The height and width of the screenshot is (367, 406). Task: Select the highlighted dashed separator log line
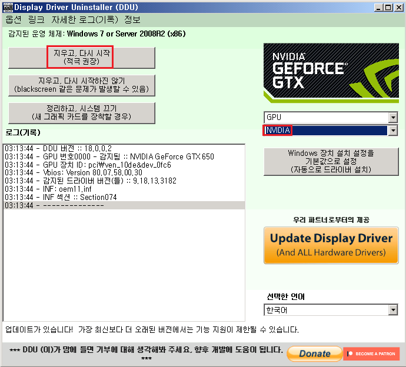tap(124, 205)
